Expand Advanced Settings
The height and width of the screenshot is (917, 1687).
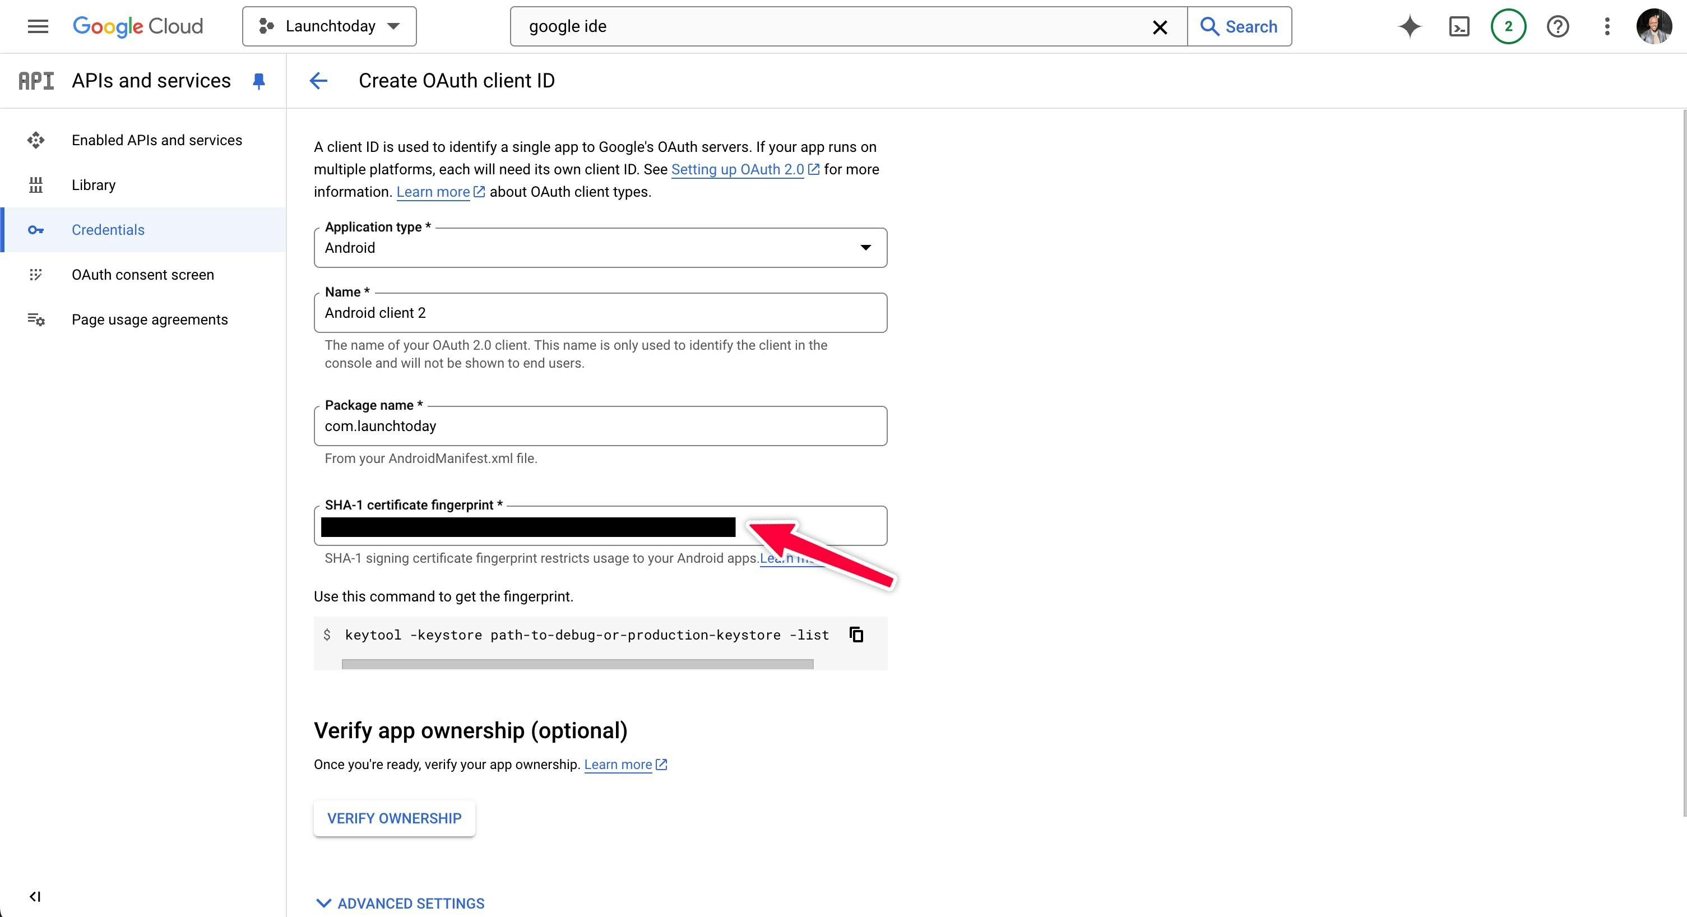(400, 902)
